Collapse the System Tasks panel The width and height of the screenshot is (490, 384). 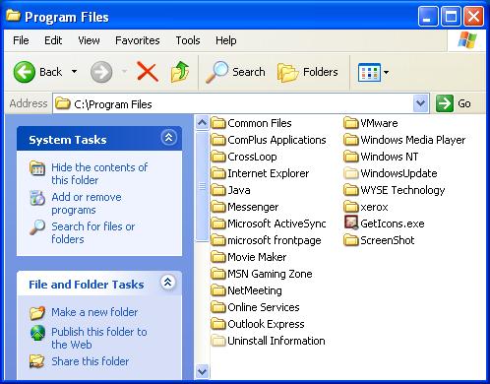(x=168, y=137)
